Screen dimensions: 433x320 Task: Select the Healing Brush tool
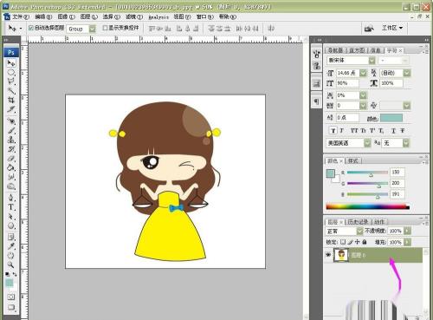[x=11, y=121]
